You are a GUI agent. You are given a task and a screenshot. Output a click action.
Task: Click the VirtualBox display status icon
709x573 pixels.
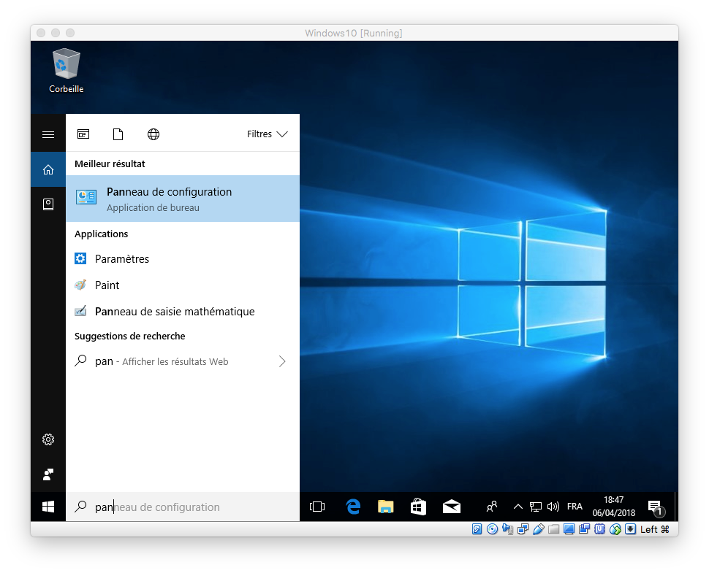[x=569, y=529]
